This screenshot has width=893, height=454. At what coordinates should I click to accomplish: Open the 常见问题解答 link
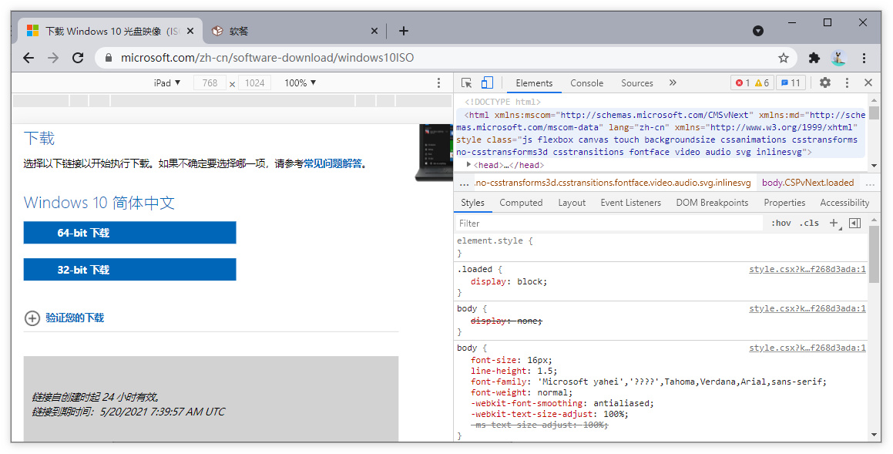(333, 163)
